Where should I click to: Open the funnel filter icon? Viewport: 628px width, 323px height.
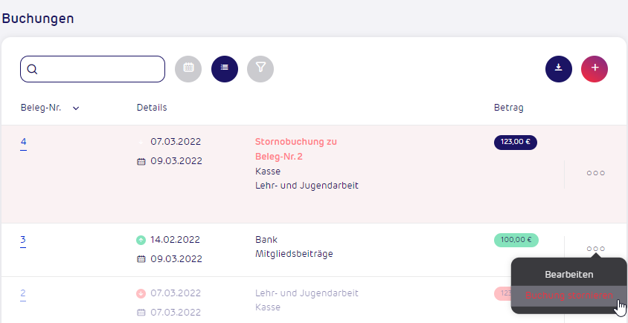[260, 69]
